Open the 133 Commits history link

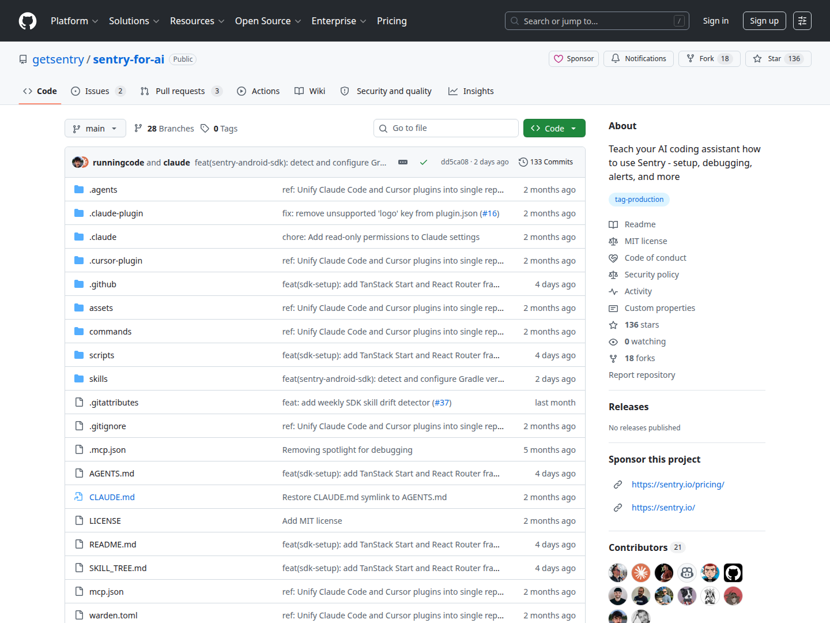click(x=546, y=162)
